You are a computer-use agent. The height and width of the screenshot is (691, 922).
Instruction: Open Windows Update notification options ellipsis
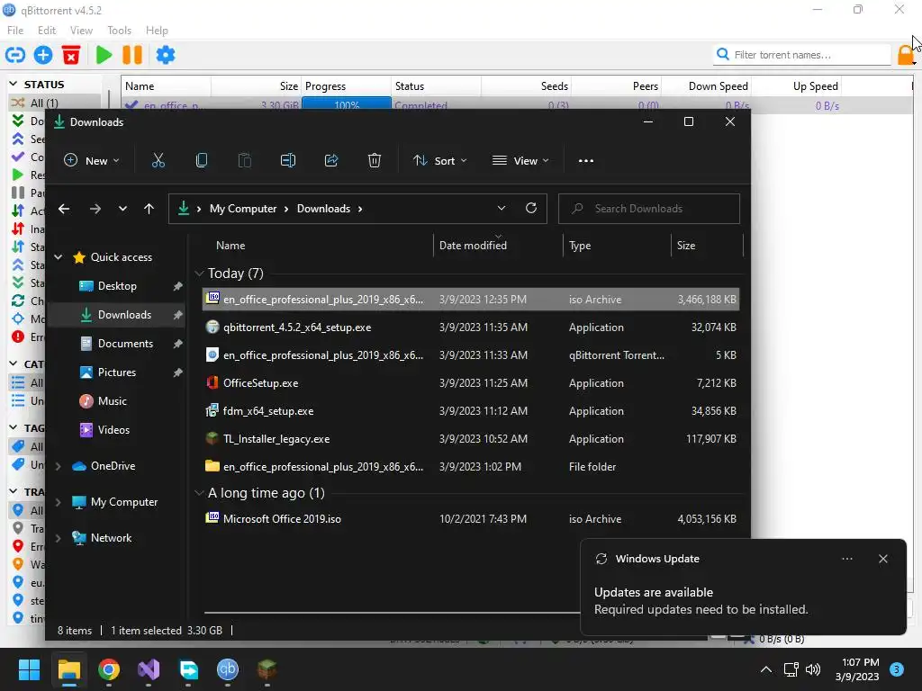(x=846, y=559)
